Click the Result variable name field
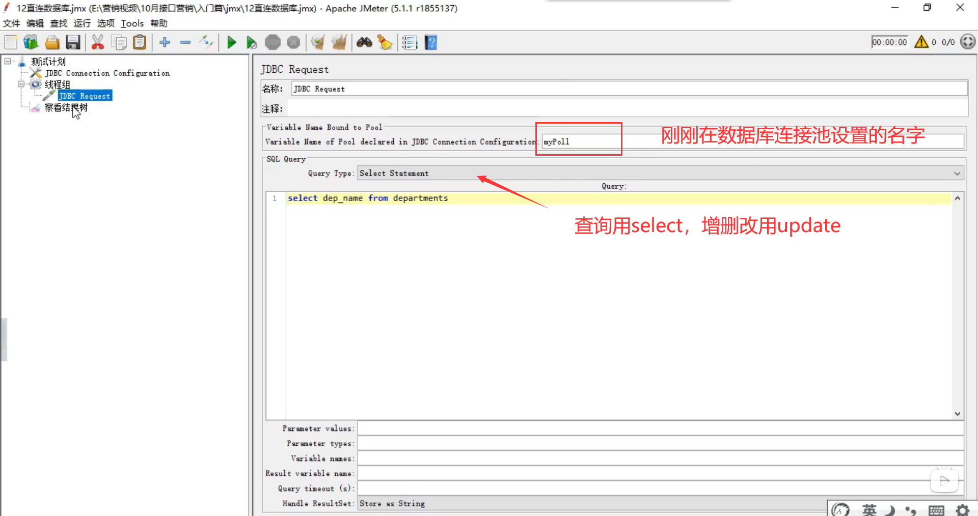Screen dimensions: 978x516 point(660,473)
